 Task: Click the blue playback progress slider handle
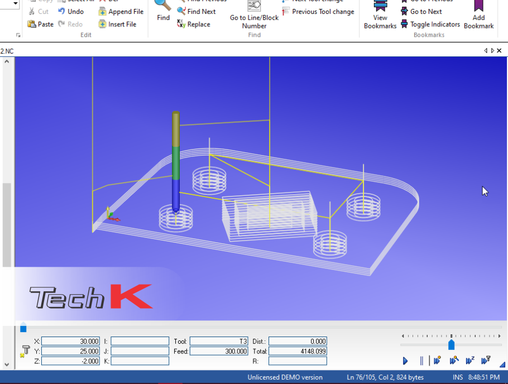[451, 345]
